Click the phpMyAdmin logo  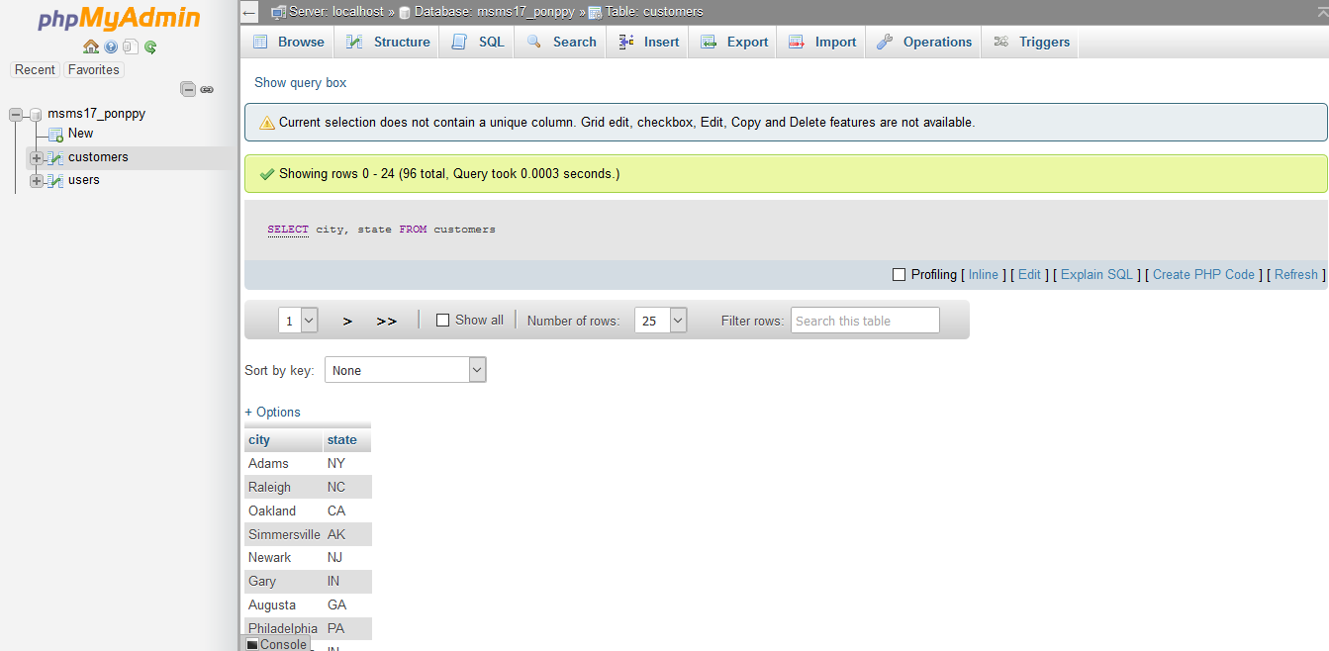[119, 19]
